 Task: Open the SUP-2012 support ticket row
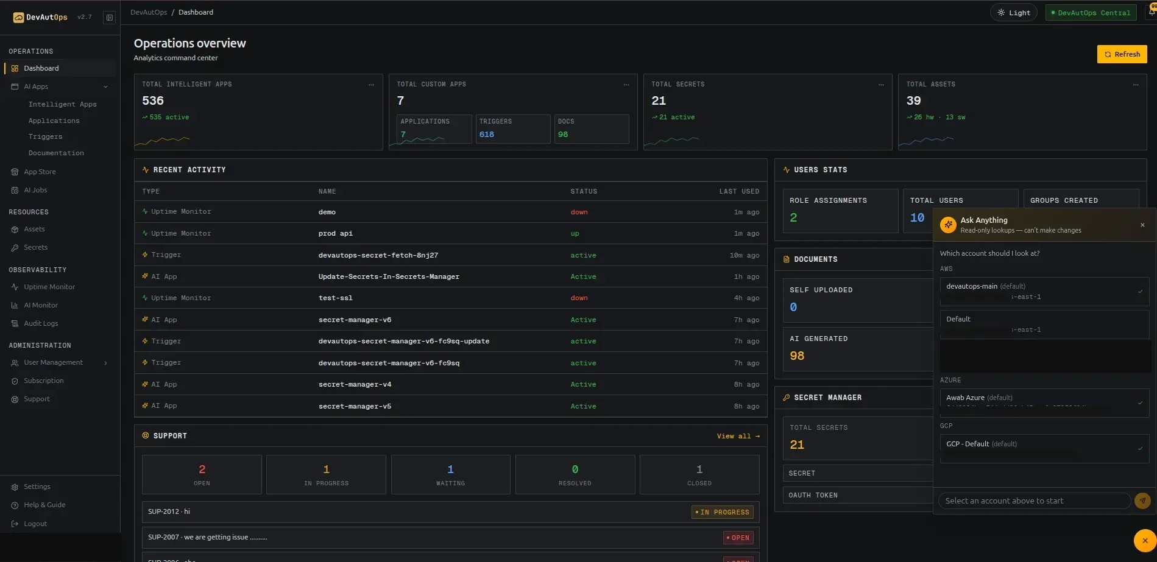click(450, 512)
